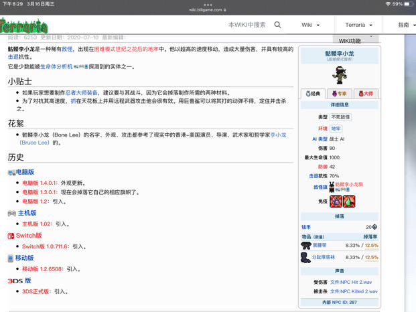
Task: Click the computer icon beside 电脑版
Action: [x=11, y=173]
